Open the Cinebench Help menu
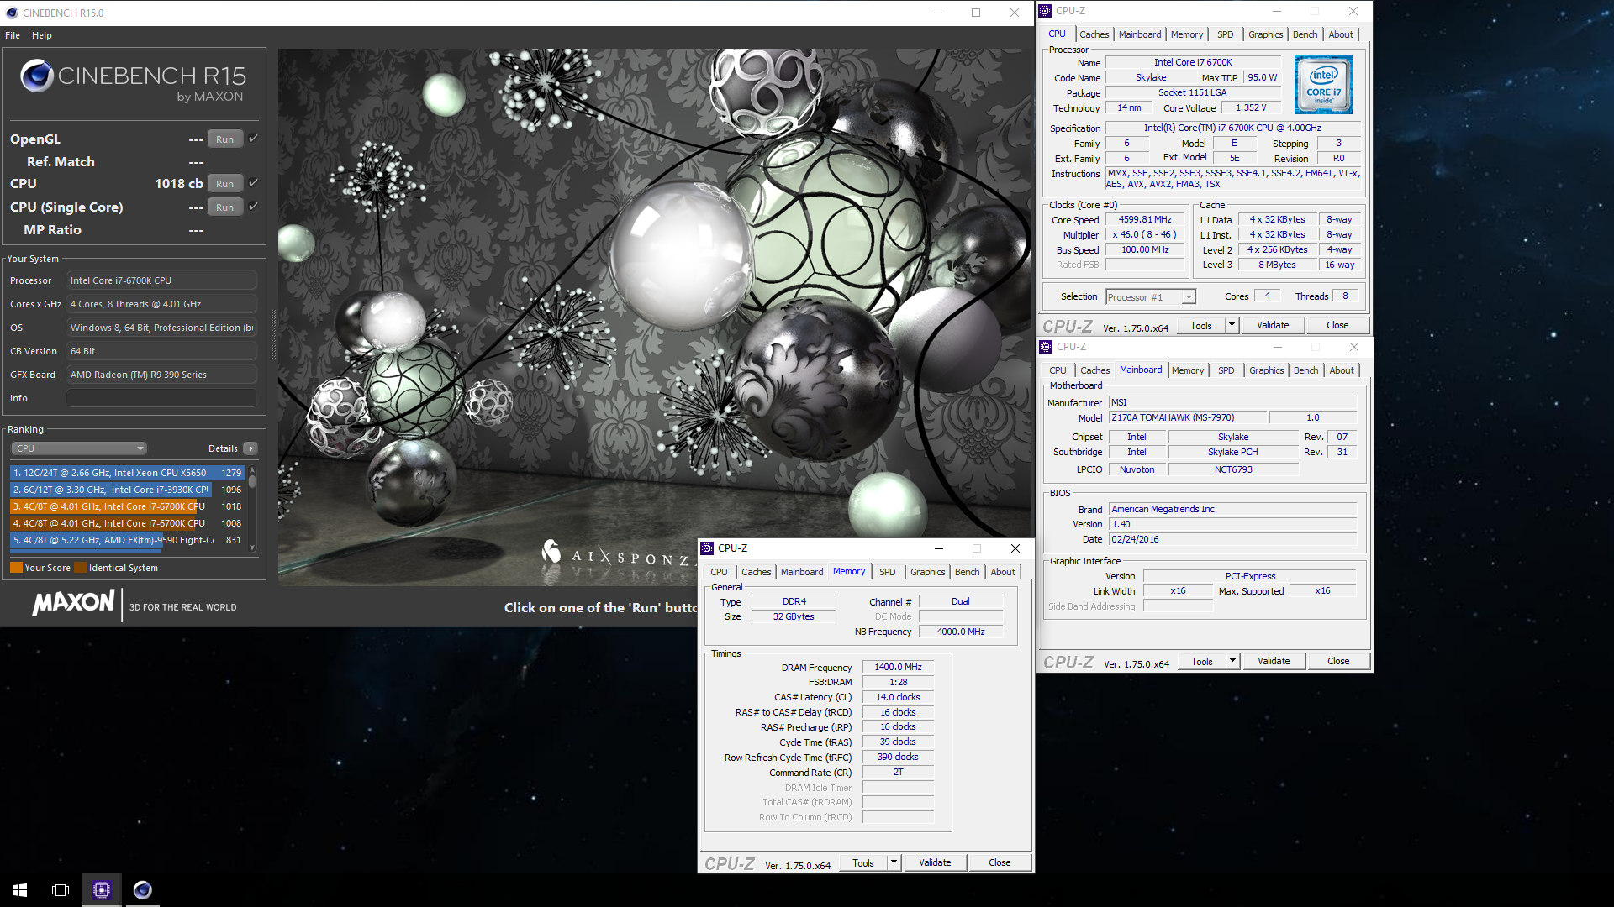 (x=42, y=35)
